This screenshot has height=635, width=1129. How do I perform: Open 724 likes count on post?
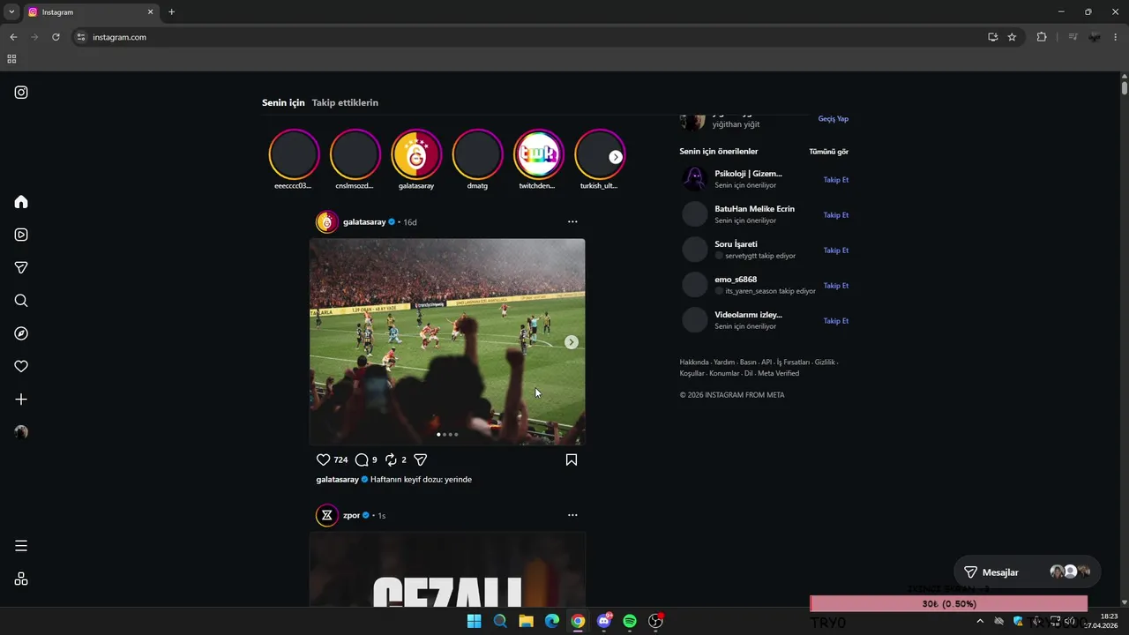[340, 460]
